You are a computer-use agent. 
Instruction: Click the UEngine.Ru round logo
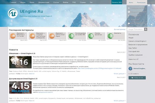click(13, 13)
